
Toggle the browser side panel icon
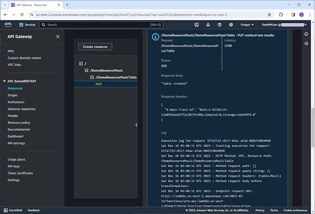tap(293, 15)
